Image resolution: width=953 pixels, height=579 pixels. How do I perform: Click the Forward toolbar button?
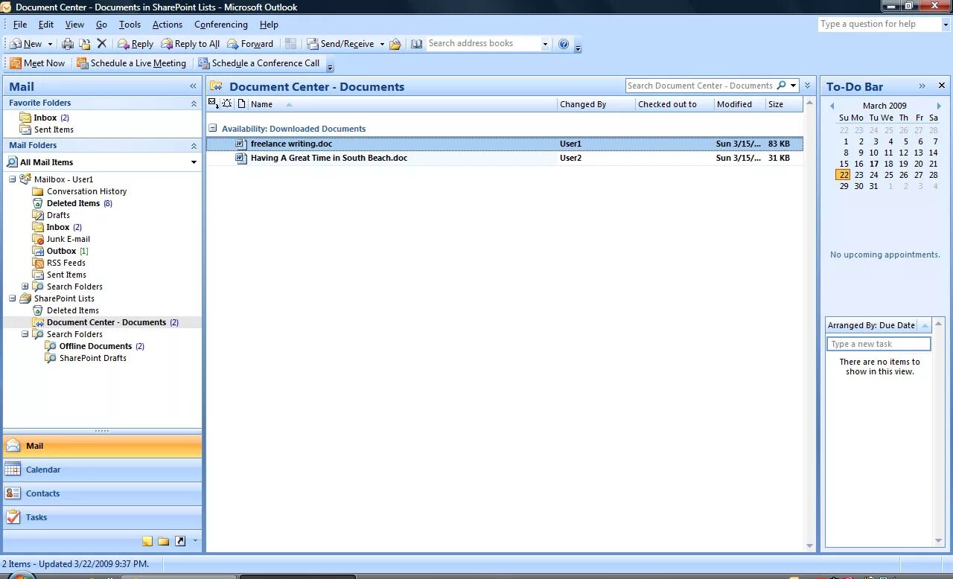tap(250, 44)
